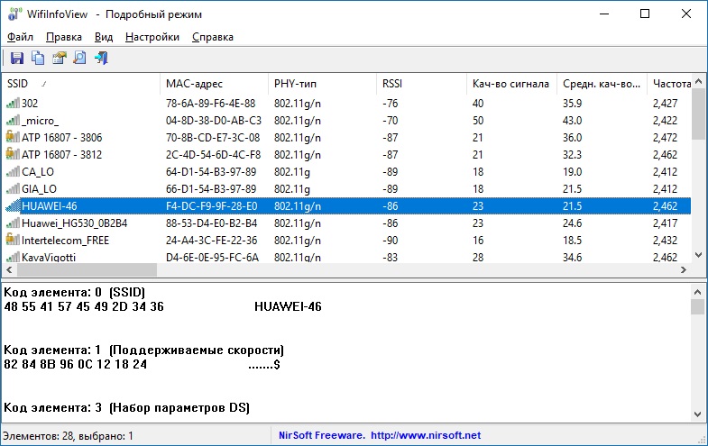Viewport: 708px width, 446px height.
Task: Click MAC address 04-8D-38-D0-AB-C3
Action: coord(214,121)
